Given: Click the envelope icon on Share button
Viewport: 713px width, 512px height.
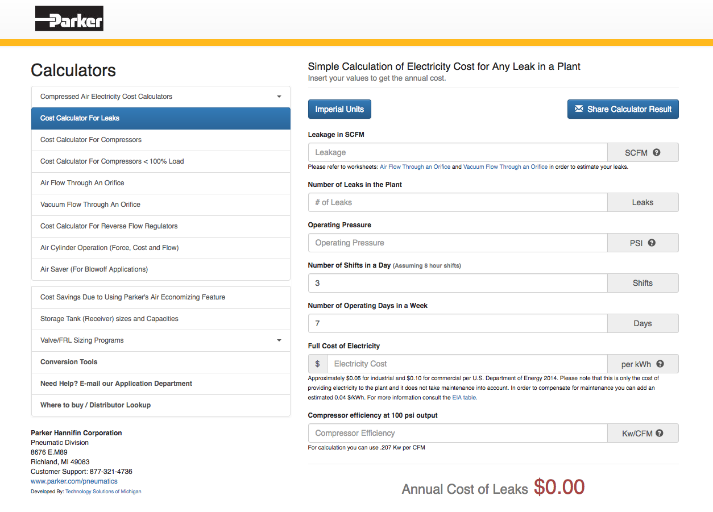Looking at the screenshot, I should [x=579, y=109].
